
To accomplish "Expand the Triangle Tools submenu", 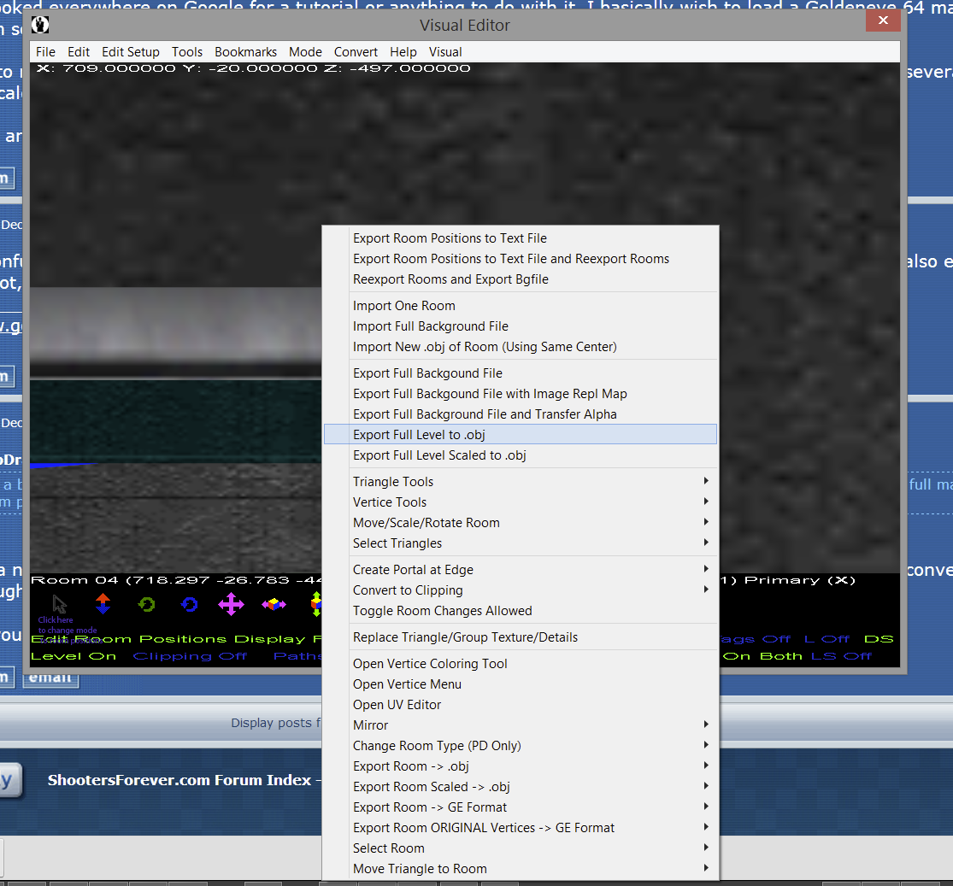I will point(521,482).
